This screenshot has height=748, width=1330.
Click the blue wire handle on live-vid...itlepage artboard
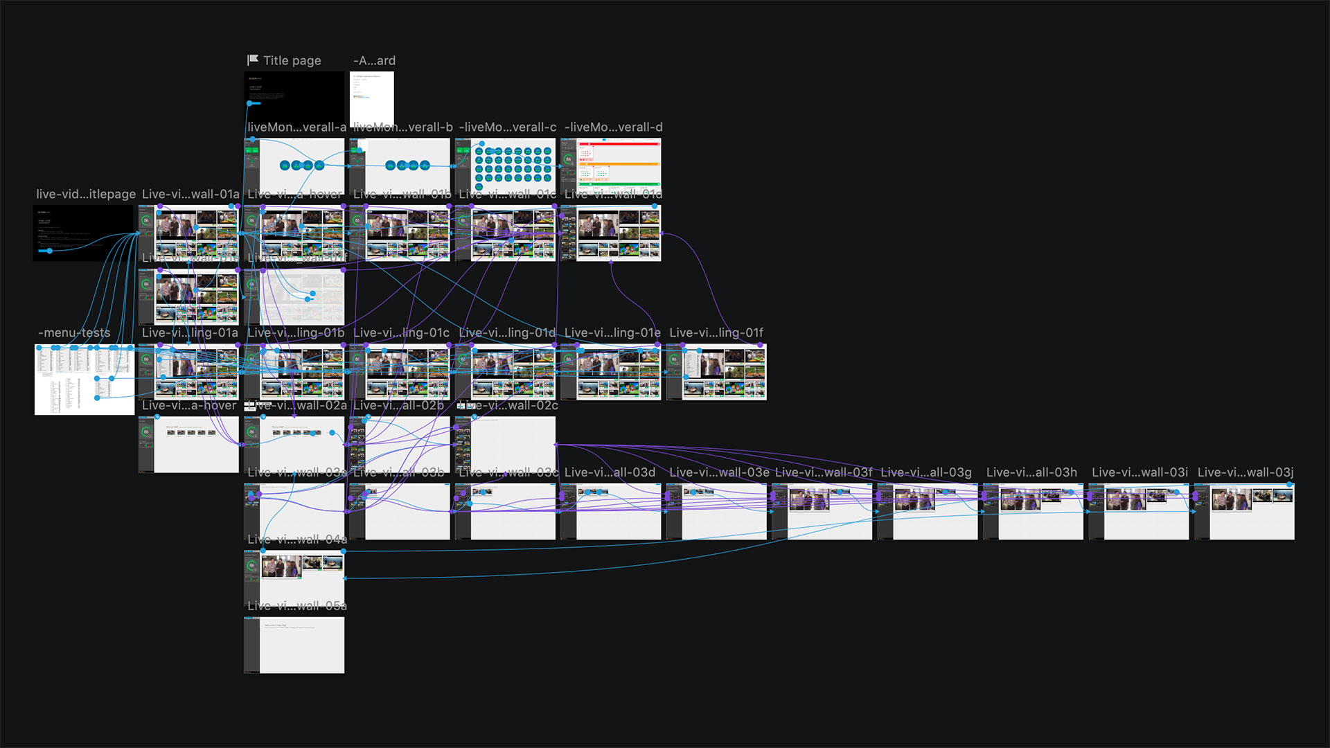(x=49, y=251)
